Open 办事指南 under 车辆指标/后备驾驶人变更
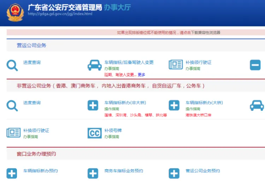Image resolution: width=265 pixels, height=187 pixels. [112, 68]
